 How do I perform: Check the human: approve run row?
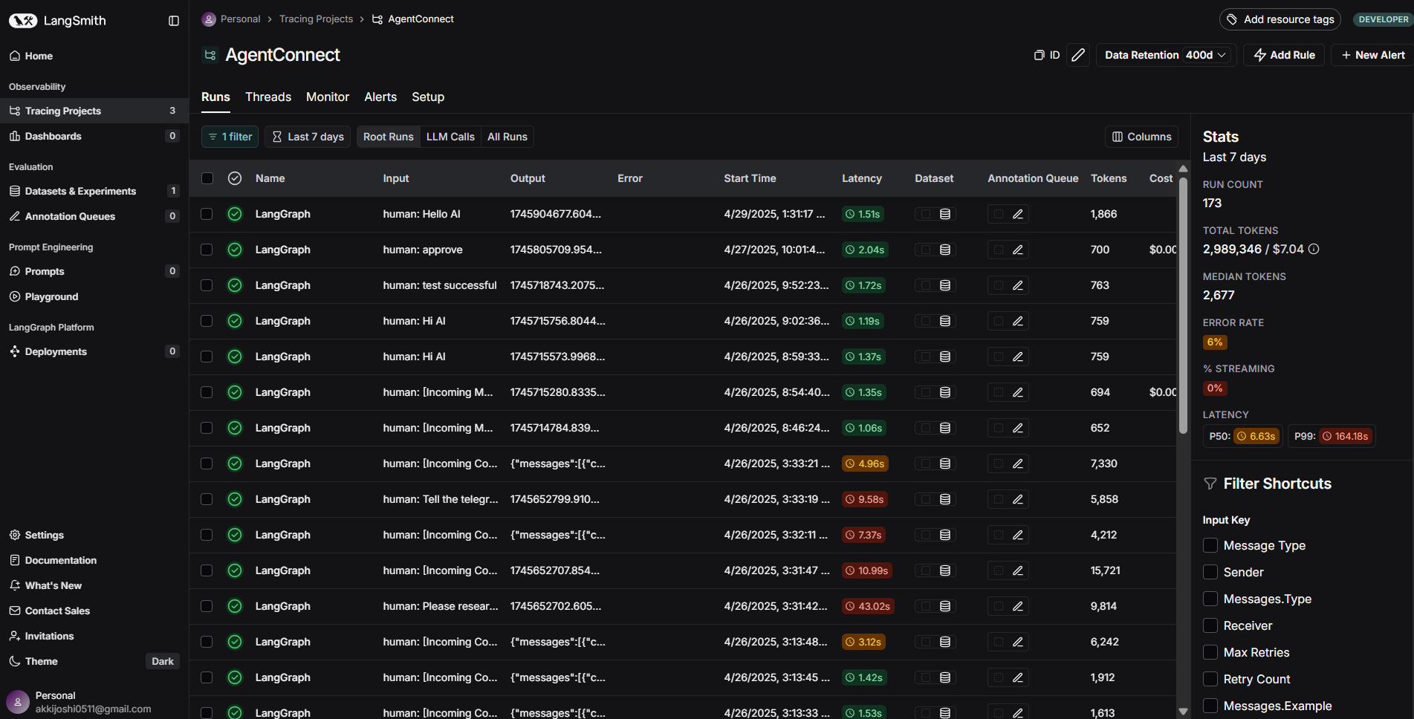[207, 250]
